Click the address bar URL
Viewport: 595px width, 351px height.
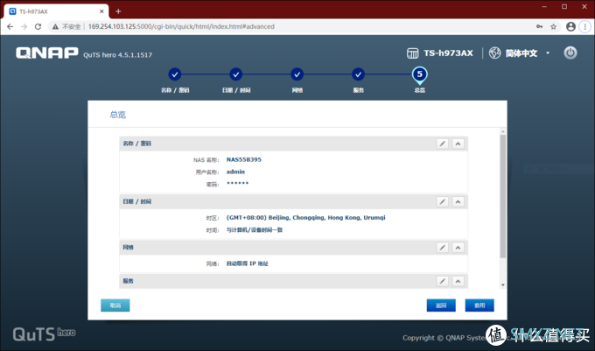(181, 26)
